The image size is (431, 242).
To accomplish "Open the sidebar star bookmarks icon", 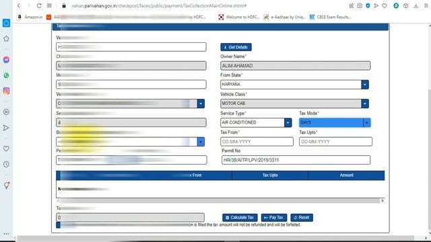I will pyautogui.click(x=6, y=39).
